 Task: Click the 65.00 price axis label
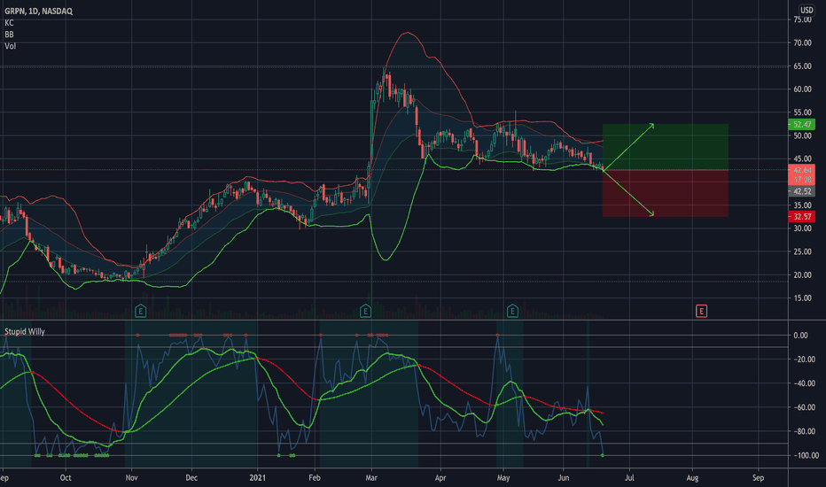pyautogui.click(x=802, y=66)
